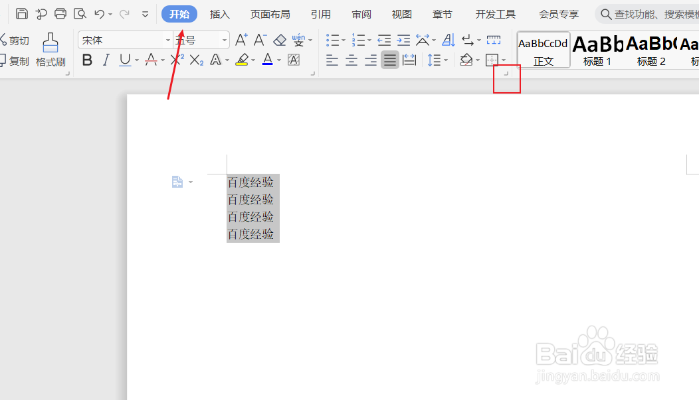Image resolution: width=699 pixels, height=400 pixels.
Task: Apply blue font color
Action: pyautogui.click(x=268, y=60)
